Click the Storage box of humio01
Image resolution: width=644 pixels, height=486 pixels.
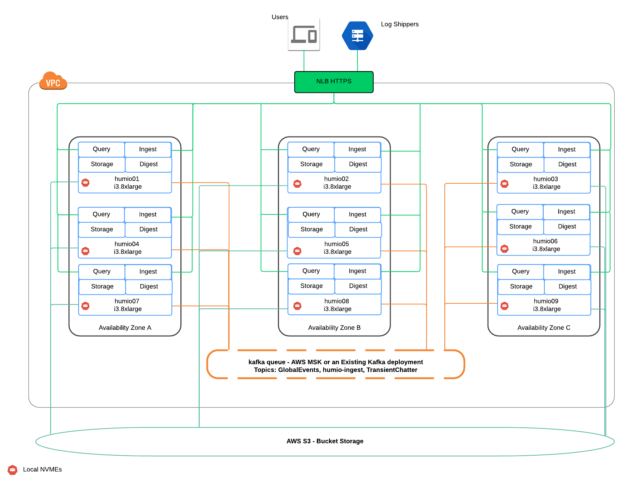coord(102,164)
